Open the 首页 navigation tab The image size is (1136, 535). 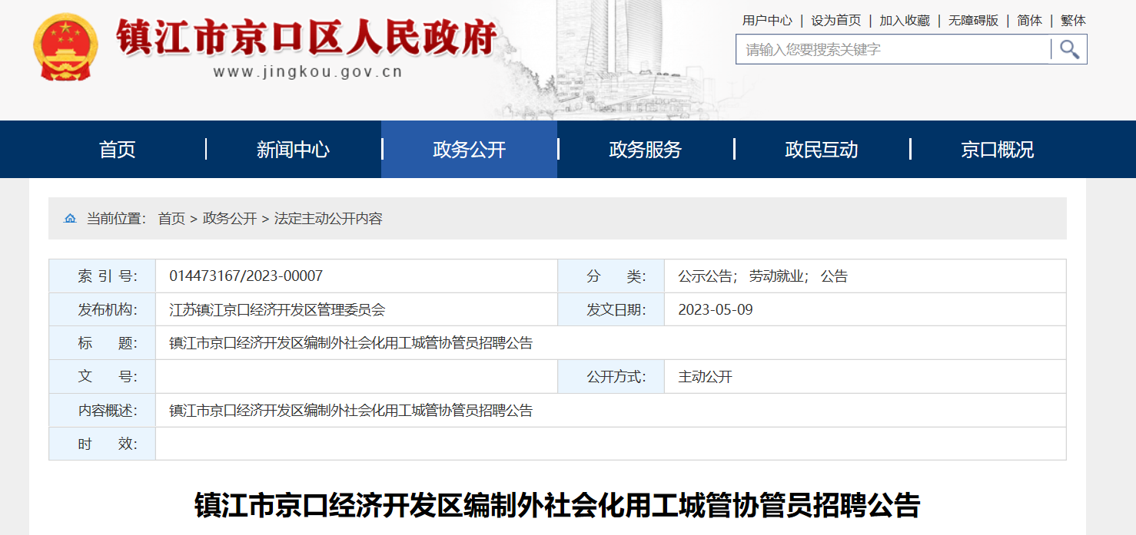pos(118,150)
